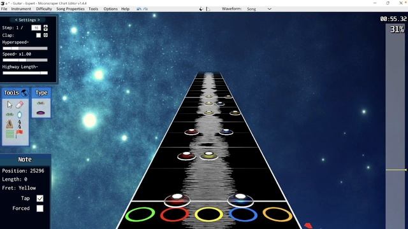Image resolution: width=408 pixels, height=229 pixels.
Task: Click the Speed x1.00 slider
Action: [x=25, y=60]
